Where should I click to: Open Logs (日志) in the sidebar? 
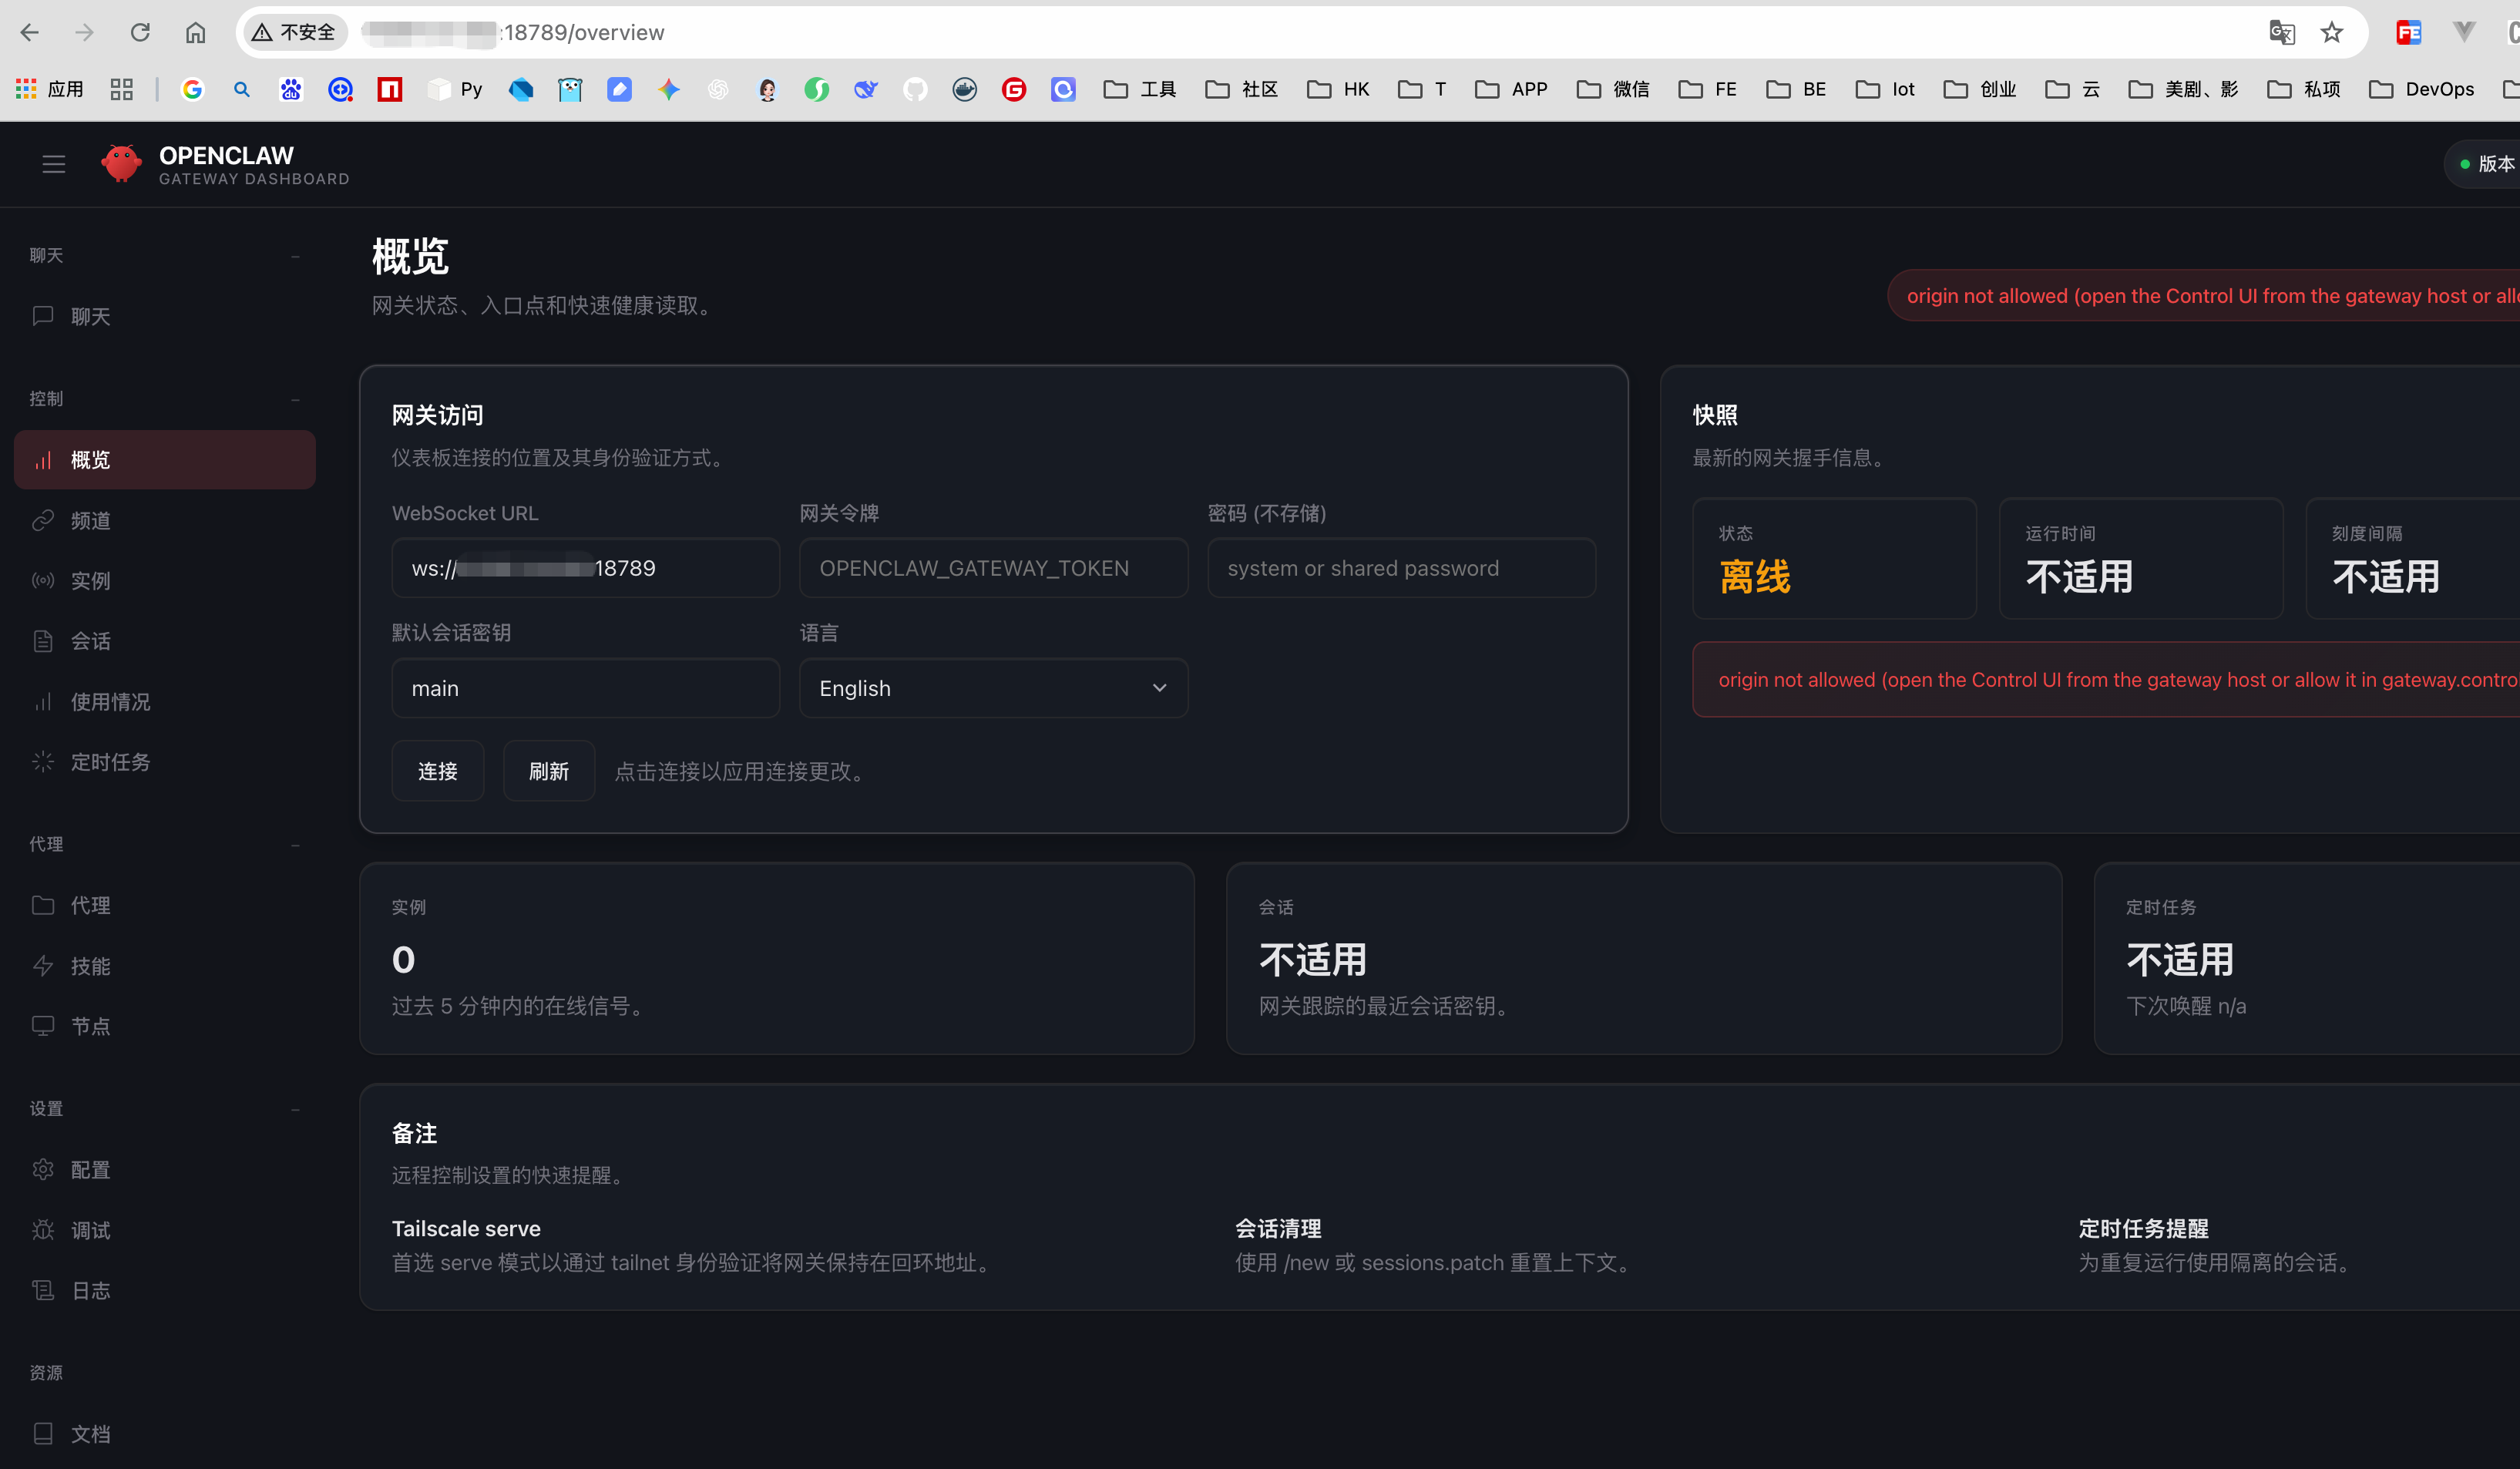click(90, 1291)
